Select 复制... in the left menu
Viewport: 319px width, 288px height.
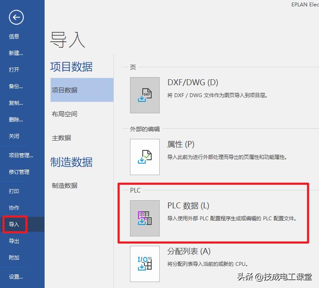coord(16,103)
